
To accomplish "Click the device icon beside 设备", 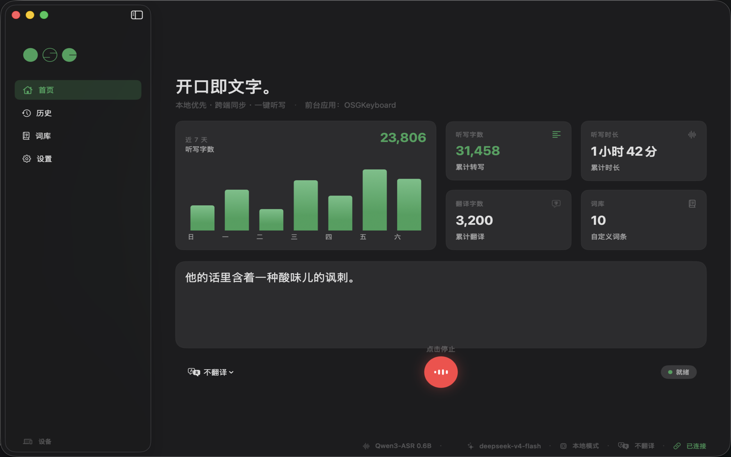I will [28, 442].
